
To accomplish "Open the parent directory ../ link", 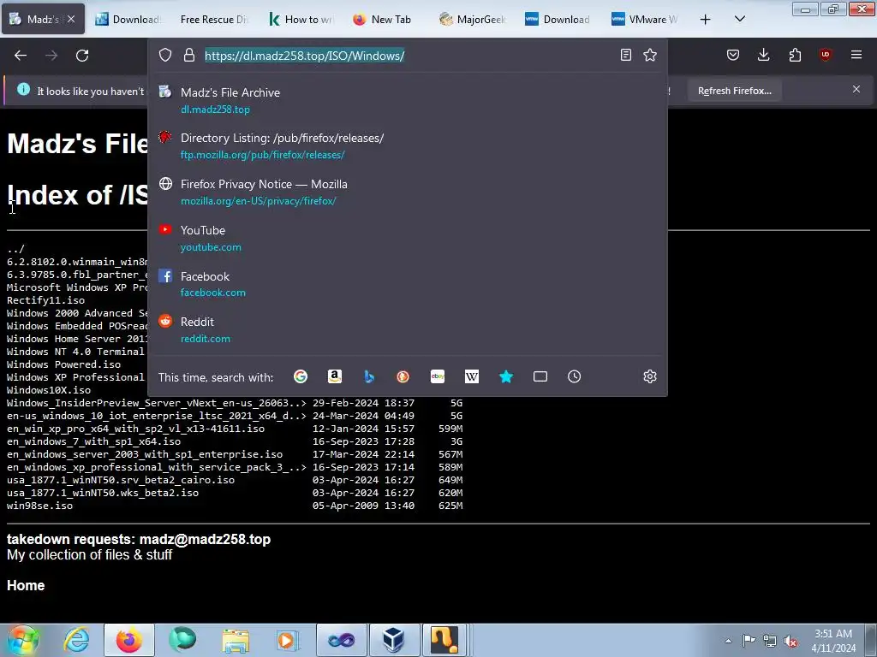I will pos(15,249).
